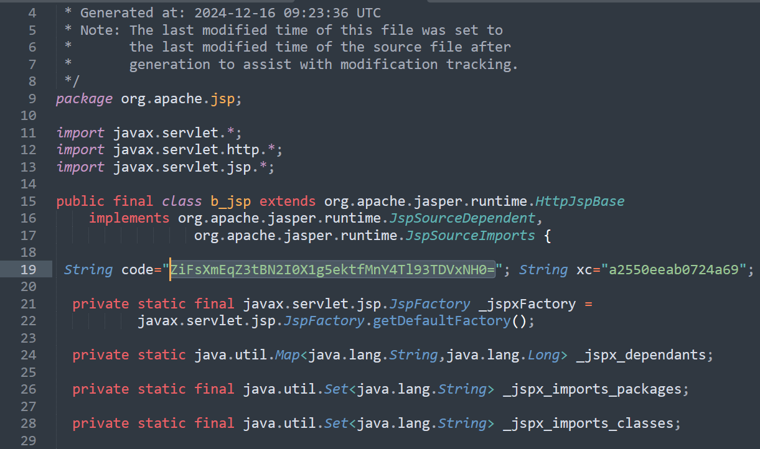Viewport: 760px width, 449px height.
Task: Click line number 12 in the gutter
Action: (x=29, y=149)
